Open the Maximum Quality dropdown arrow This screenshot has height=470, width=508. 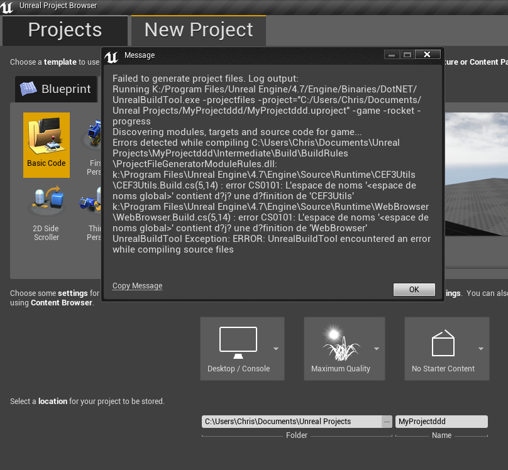tap(377, 349)
